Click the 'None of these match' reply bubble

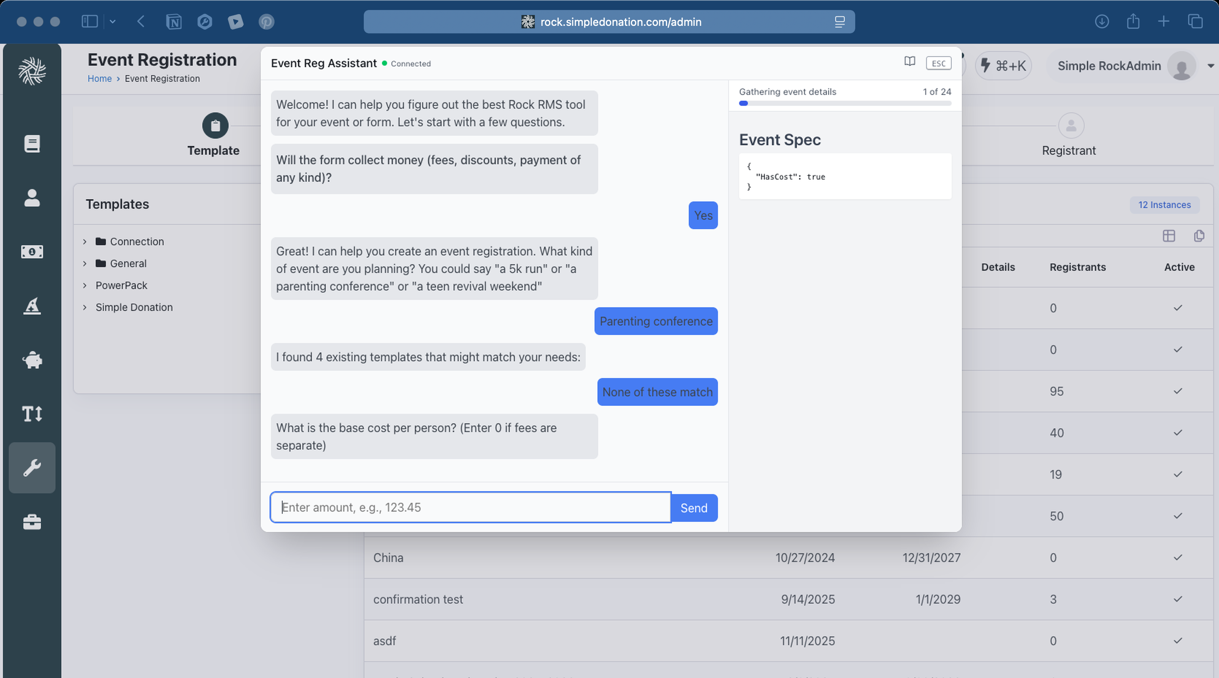tap(657, 392)
